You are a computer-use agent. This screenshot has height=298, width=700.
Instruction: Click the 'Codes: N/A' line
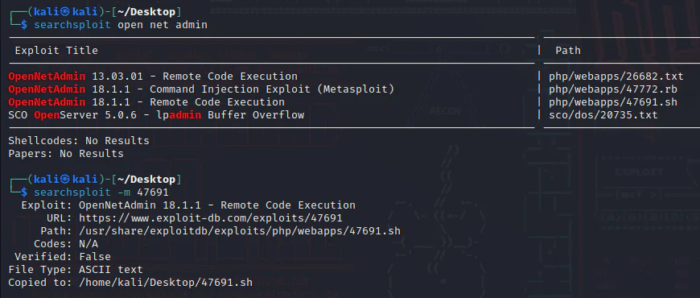(66, 244)
